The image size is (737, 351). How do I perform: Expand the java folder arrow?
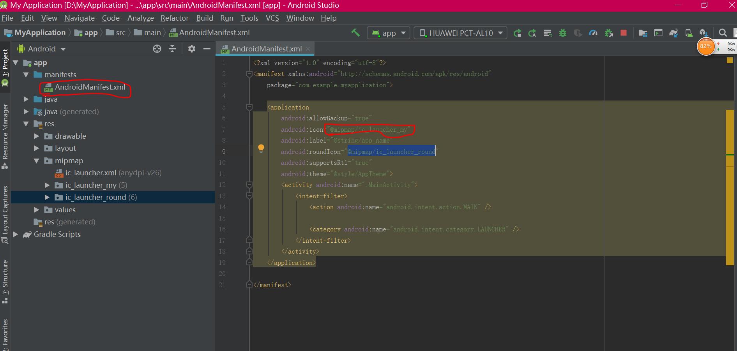(26, 99)
